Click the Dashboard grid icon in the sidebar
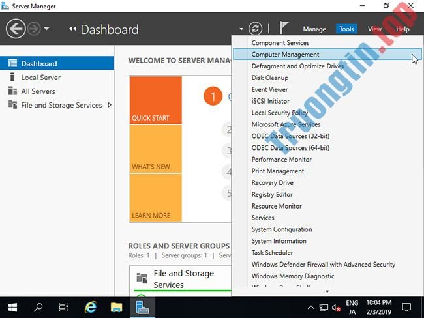 12,63
